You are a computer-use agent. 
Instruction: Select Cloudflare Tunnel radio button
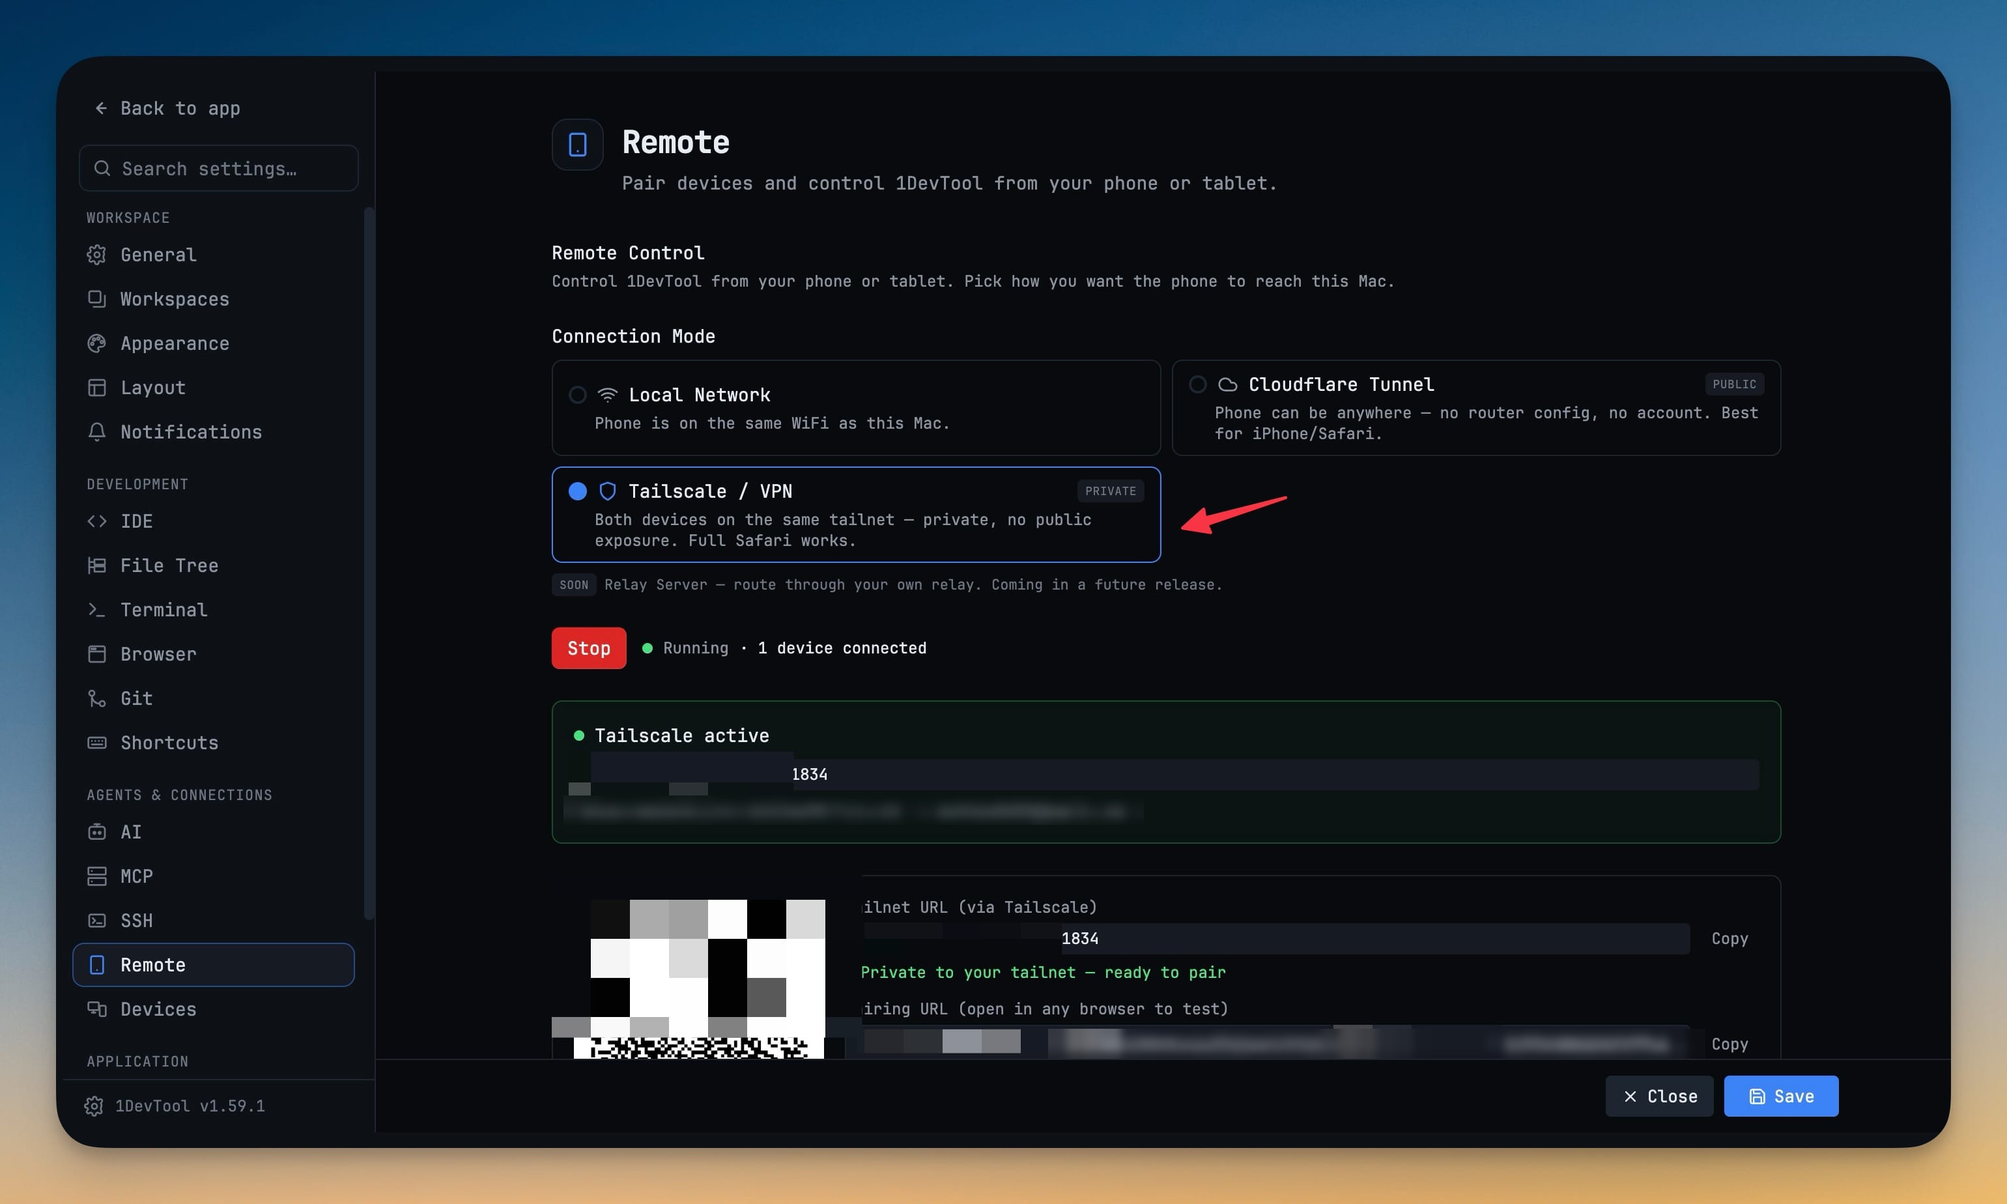[1197, 384]
